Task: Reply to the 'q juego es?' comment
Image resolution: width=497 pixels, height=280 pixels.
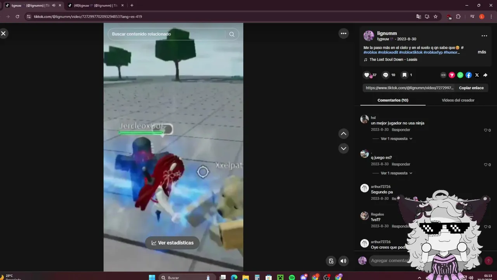Action: [x=401, y=164]
